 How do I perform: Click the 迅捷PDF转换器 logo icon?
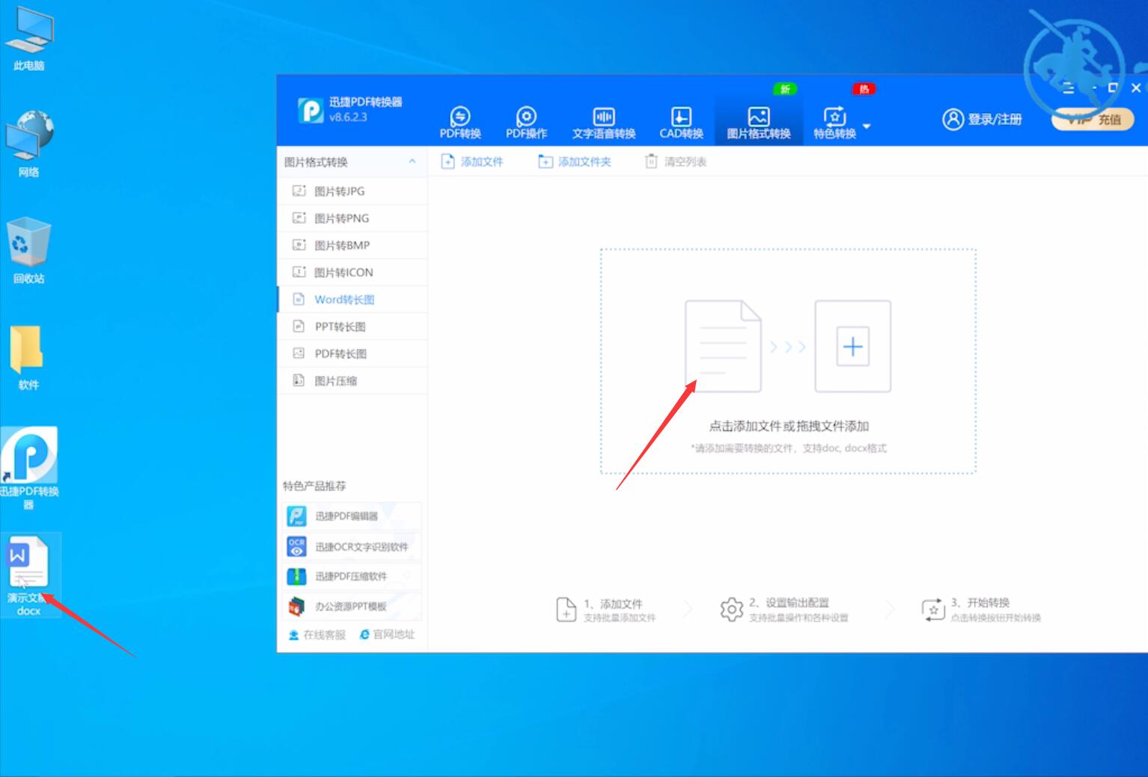coord(311,110)
